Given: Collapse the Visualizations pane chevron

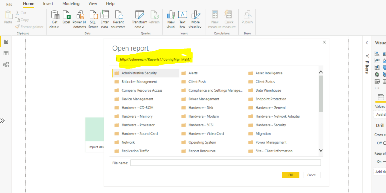Looking at the screenshot, I should point(367,43).
